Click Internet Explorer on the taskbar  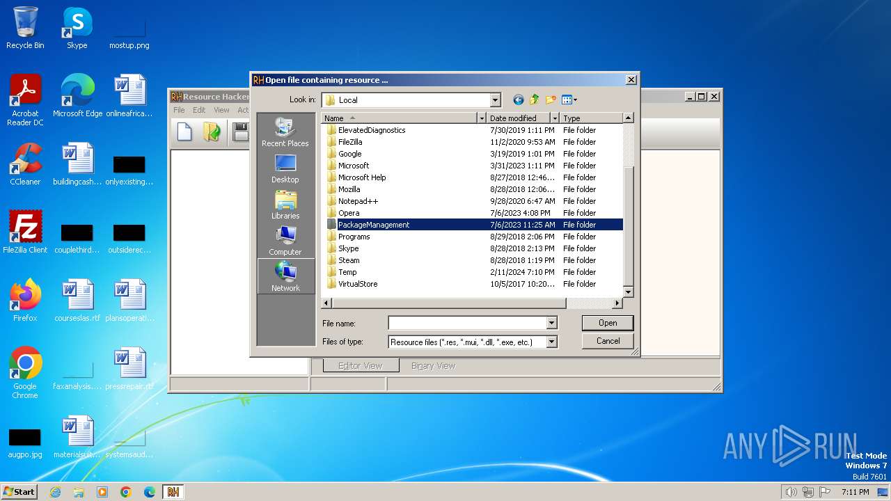[x=55, y=492]
